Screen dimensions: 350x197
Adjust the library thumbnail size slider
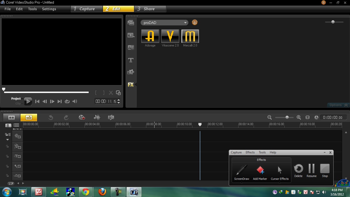(x=333, y=22)
